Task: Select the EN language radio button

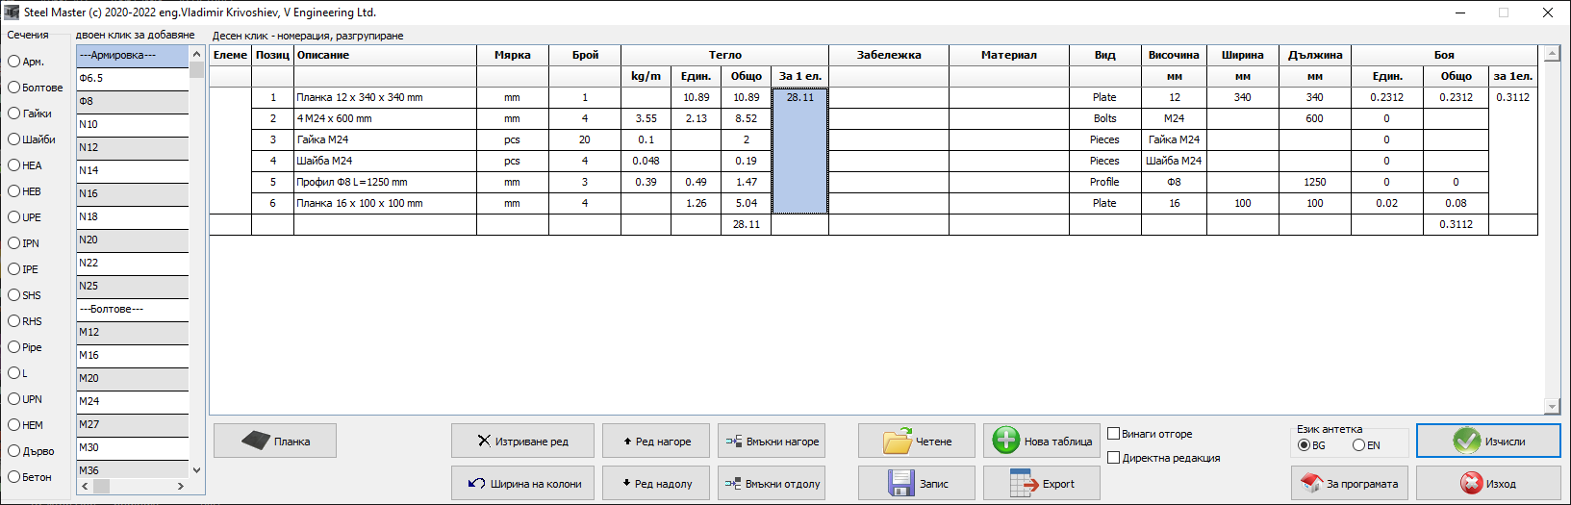Action: click(1358, 445)
